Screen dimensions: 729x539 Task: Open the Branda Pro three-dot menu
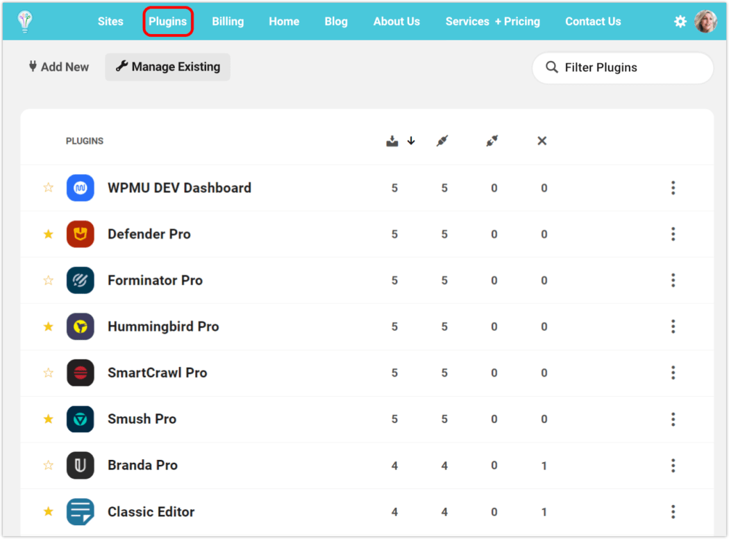tap(673, 465)
